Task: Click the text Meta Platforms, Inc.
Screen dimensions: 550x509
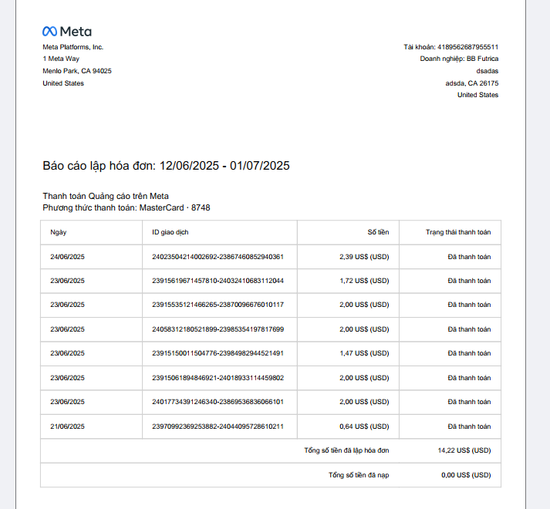Action: (x=73, y=47)
